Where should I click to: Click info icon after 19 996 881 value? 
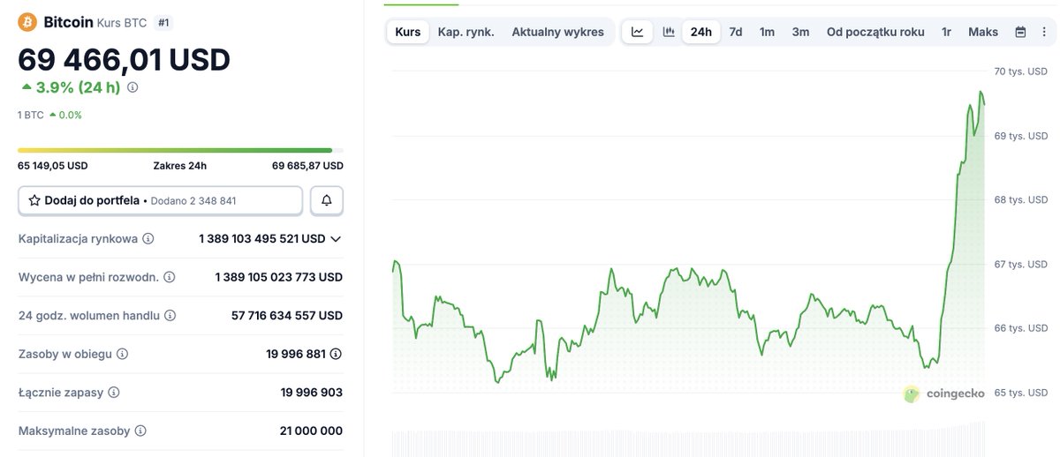tap(336, 354)
